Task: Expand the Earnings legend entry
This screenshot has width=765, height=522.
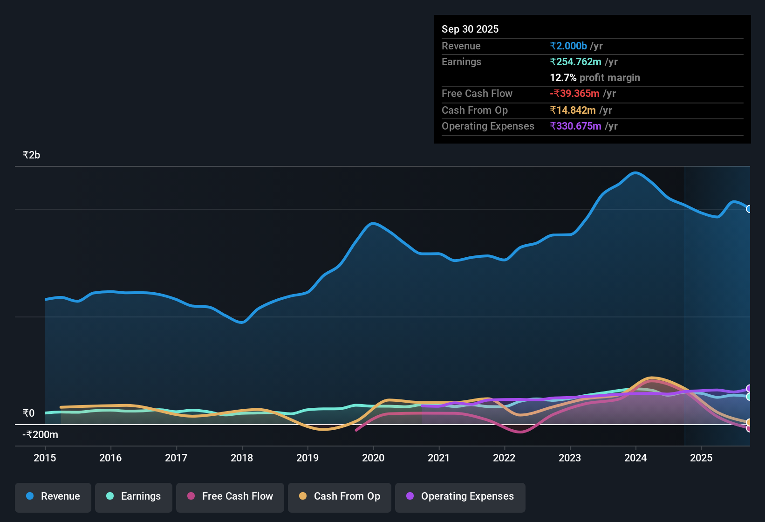Action: [x=134, y=497]
